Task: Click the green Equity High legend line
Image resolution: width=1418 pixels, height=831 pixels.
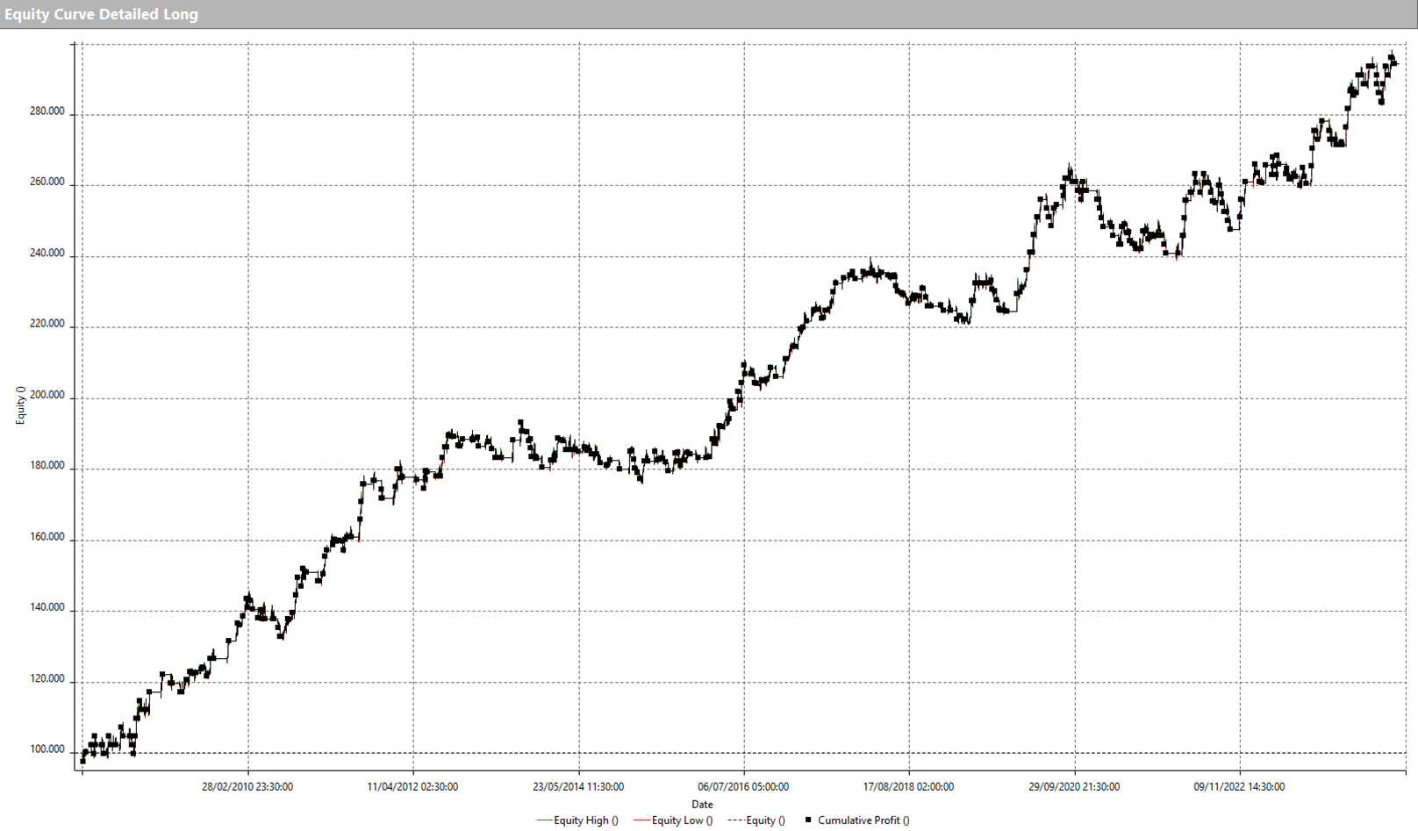Action: pyautogui.click(x=544, y=820)
